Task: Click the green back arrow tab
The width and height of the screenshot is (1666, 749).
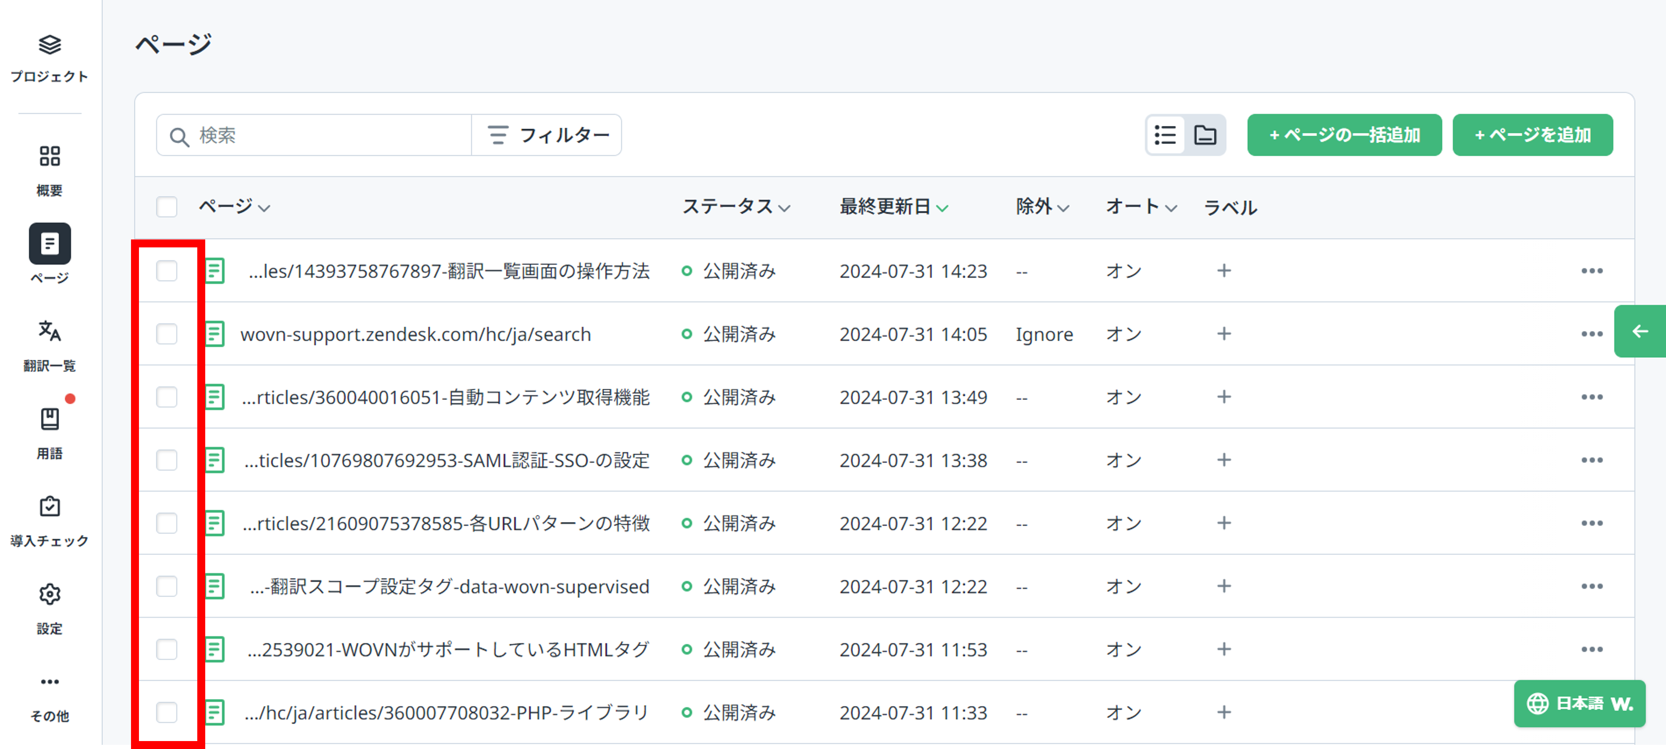Action: tap(1640, 331)
